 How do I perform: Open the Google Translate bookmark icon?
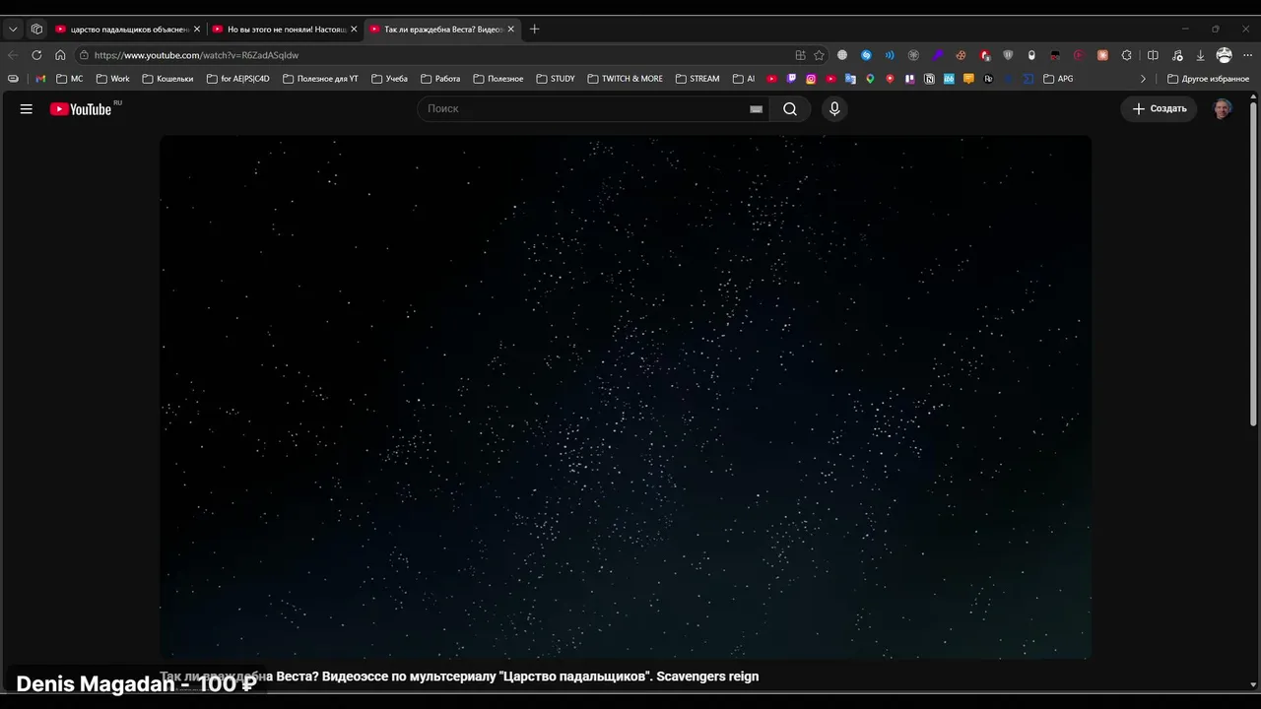click(x=850, y=79)
